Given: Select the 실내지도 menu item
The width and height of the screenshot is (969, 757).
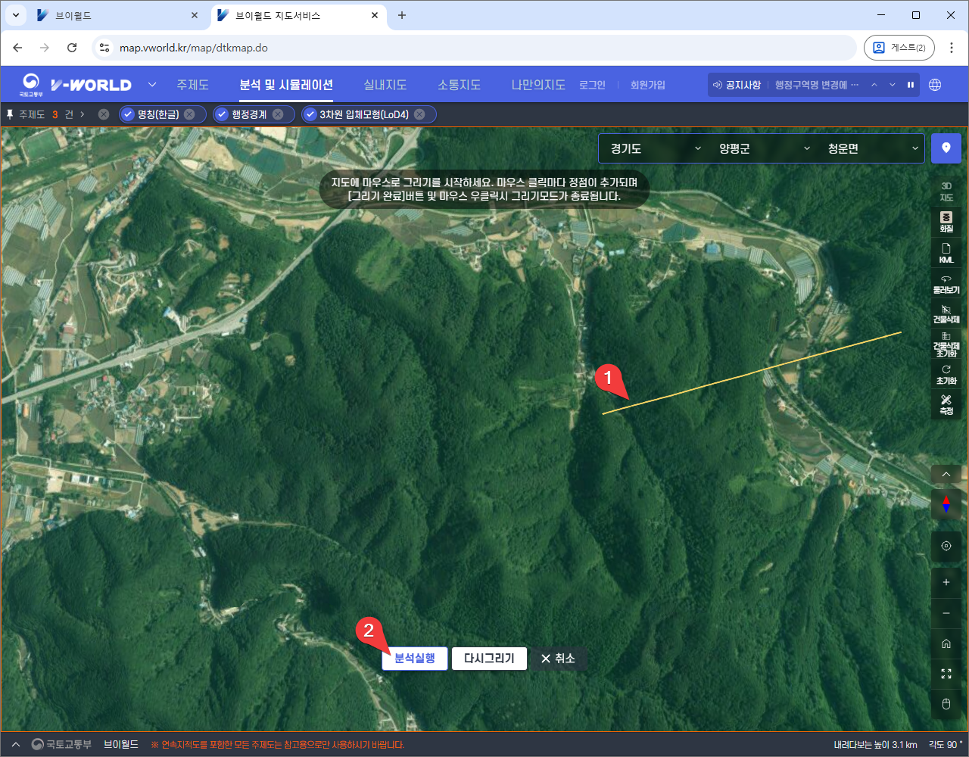Looking at the screenshot, I should [385, 85].
